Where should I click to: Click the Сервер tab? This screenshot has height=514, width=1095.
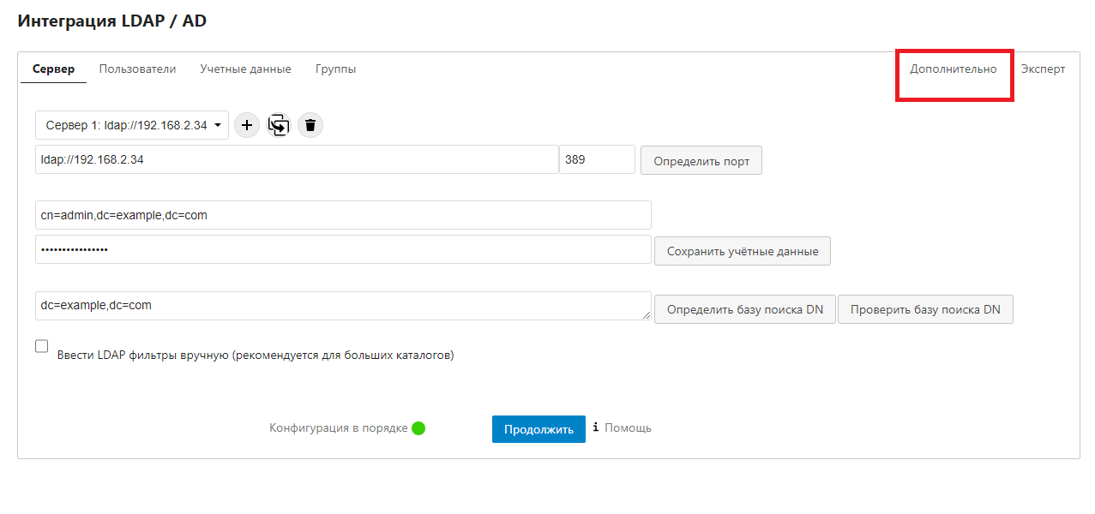click(x=53, y=69)
